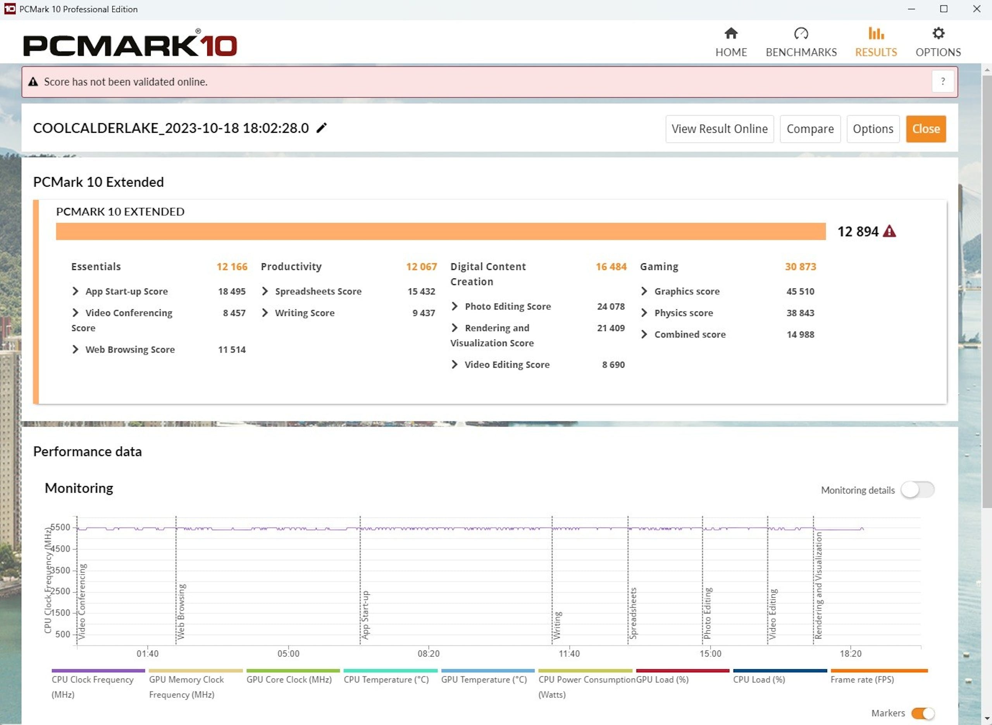The image size is (992, 725).
Task: Switch to the BENCHMARKS tab label
Action: click(x=801, y=52)
